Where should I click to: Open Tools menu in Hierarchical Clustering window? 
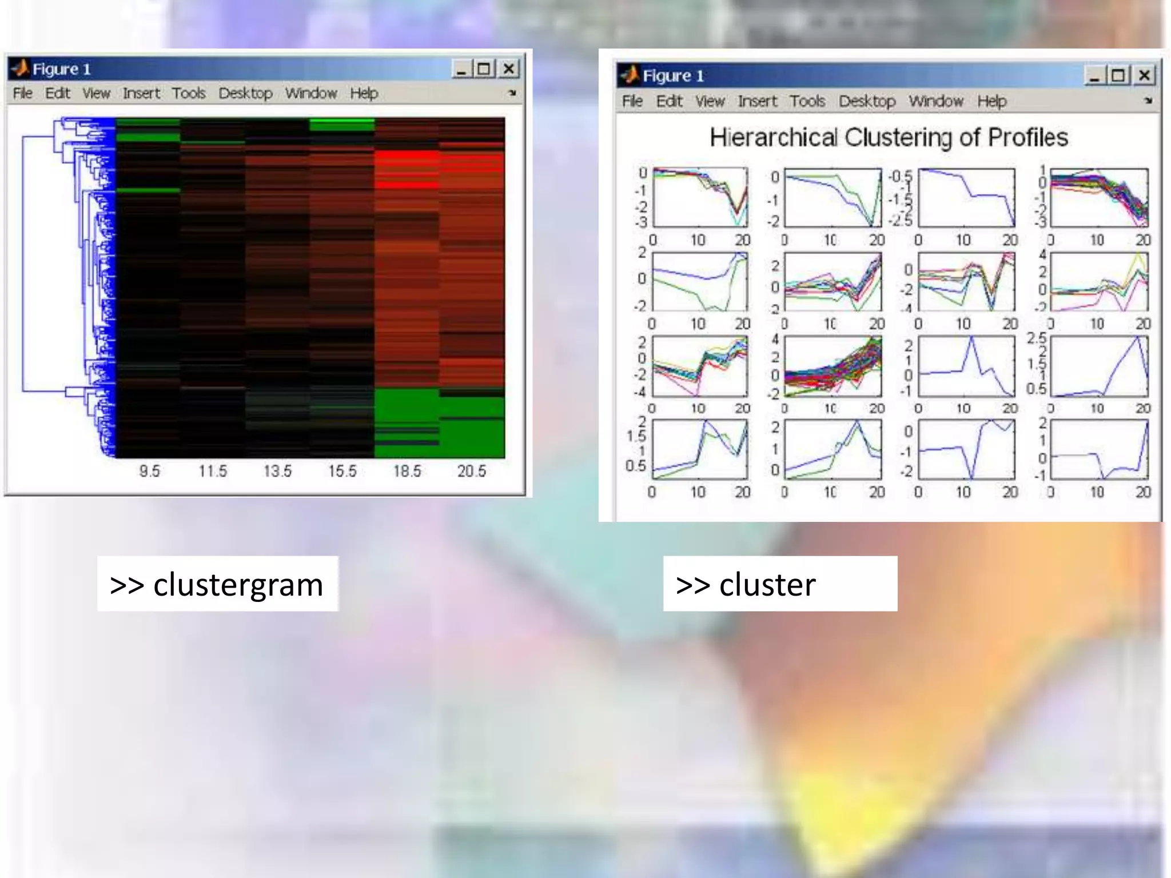[807, 101]
